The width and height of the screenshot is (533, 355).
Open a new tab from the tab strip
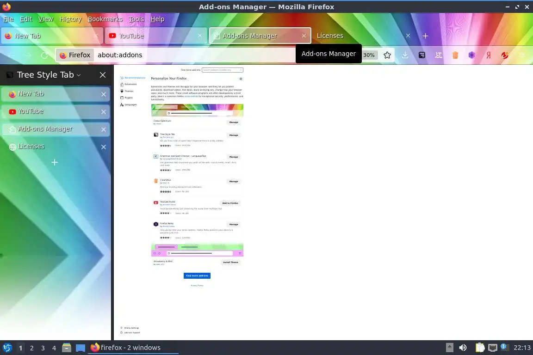point(425,36)
